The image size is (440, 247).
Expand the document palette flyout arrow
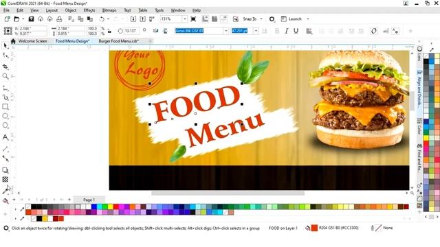tap(15, 218)
